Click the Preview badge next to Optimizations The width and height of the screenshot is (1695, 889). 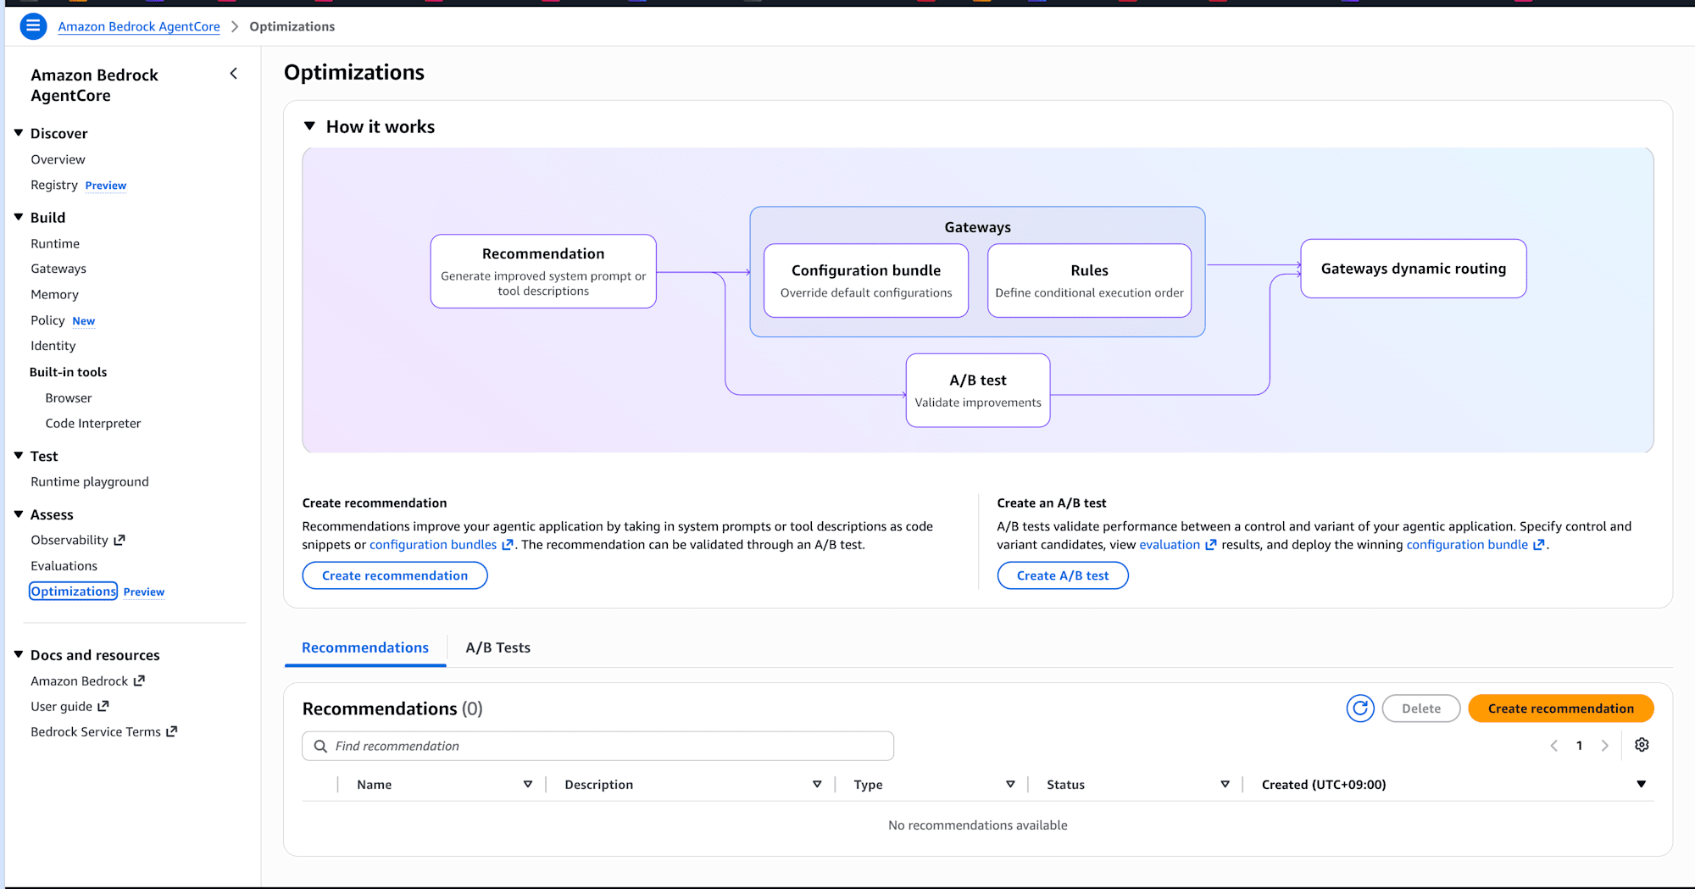point(144,592)
